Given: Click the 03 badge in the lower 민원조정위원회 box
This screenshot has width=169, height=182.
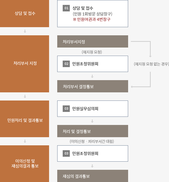Looking at the screenshot, I should (x=66, y=153).
